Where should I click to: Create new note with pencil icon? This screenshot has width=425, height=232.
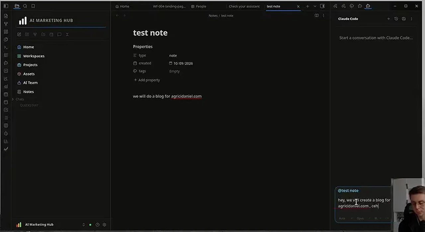pyautogui.click(x=19, y=34)
